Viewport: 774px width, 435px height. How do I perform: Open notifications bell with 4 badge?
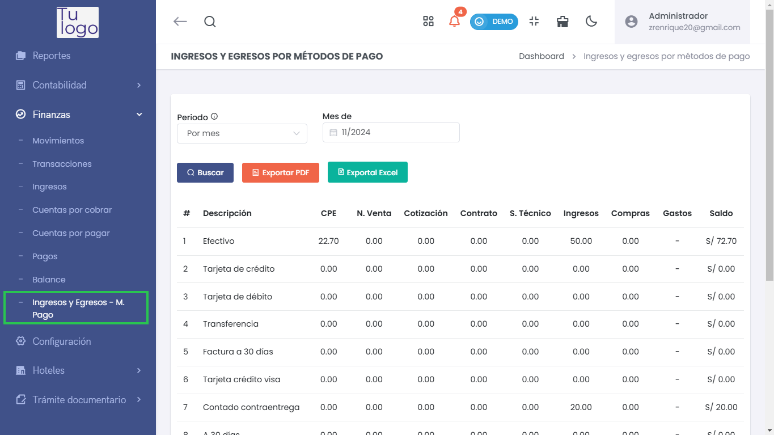click(x=454, y=22)
